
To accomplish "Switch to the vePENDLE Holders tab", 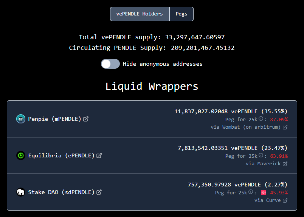I will (140, 14).
